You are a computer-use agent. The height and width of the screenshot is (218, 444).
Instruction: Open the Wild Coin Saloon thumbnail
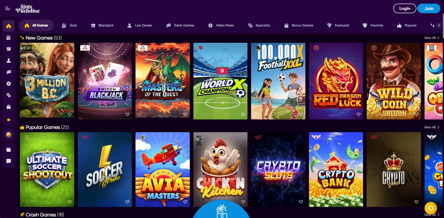click(394, 81)
